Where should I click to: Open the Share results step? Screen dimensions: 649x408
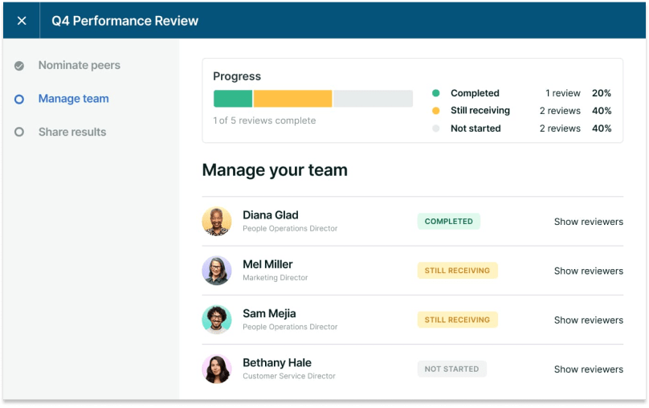[x=71, y=132]
